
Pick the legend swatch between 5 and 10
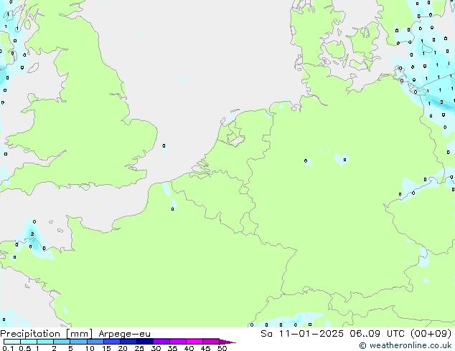click(x=78, y=342)
